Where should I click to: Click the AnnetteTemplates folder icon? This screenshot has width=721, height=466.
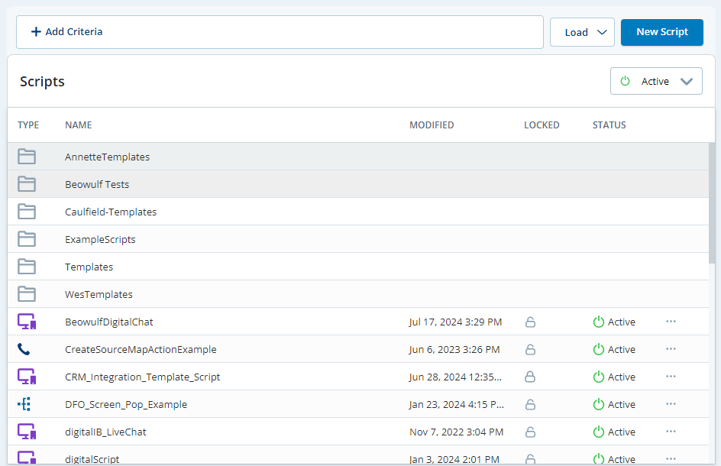tap(27, 157)
